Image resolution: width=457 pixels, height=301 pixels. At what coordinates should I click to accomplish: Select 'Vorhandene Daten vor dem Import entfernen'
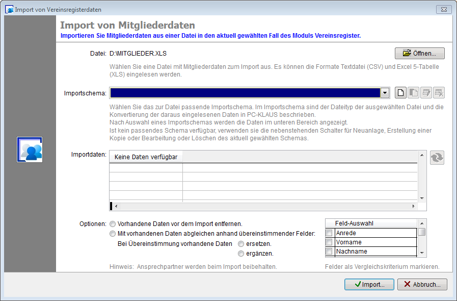(113, 224)
